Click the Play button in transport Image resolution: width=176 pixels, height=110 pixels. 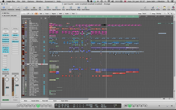click(38, 106)
